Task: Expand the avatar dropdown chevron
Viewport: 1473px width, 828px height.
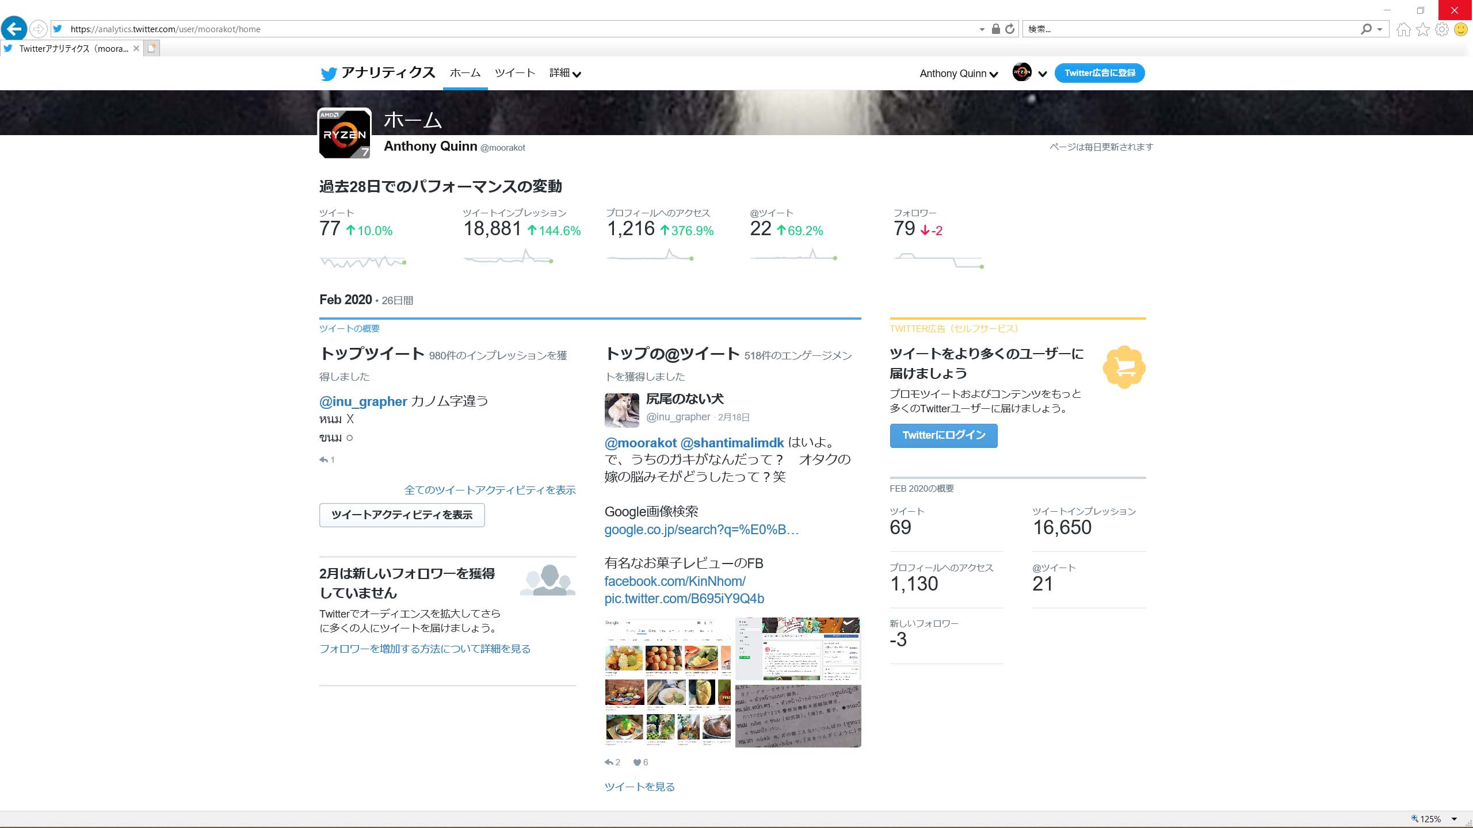Action: click(1042, 74)
